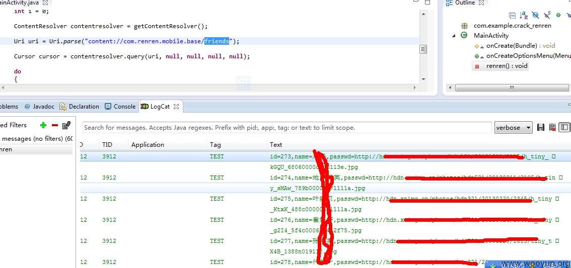Close the MainActivity.java editor tab
Viewport: 571px width, 268px height.
point(45,3)
